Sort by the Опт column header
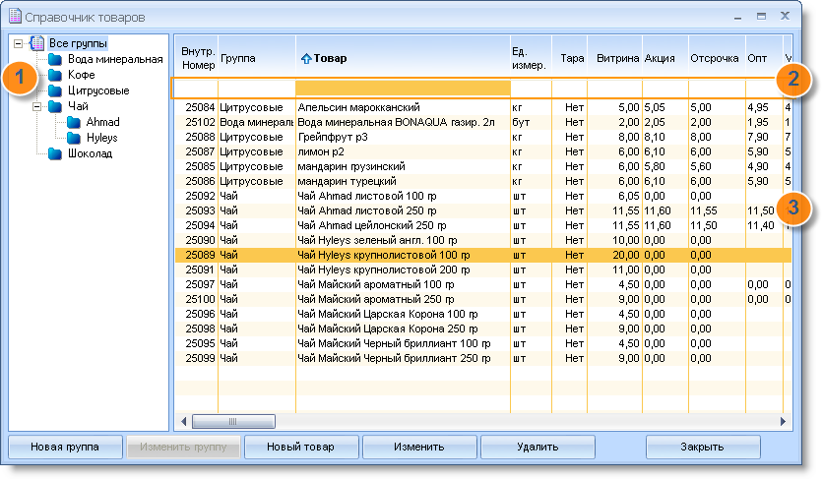Viewport: 822px width, 479px height. point(764,58)
